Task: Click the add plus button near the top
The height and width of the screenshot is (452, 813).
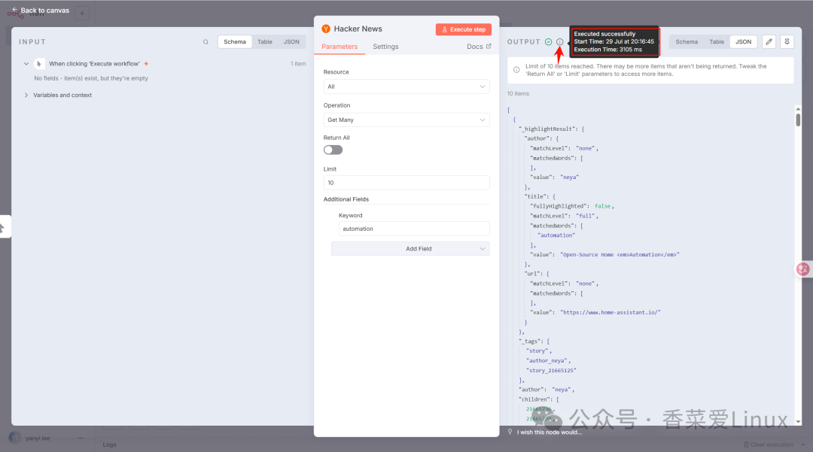Action: pyautogui.click(x=82, y=13)
